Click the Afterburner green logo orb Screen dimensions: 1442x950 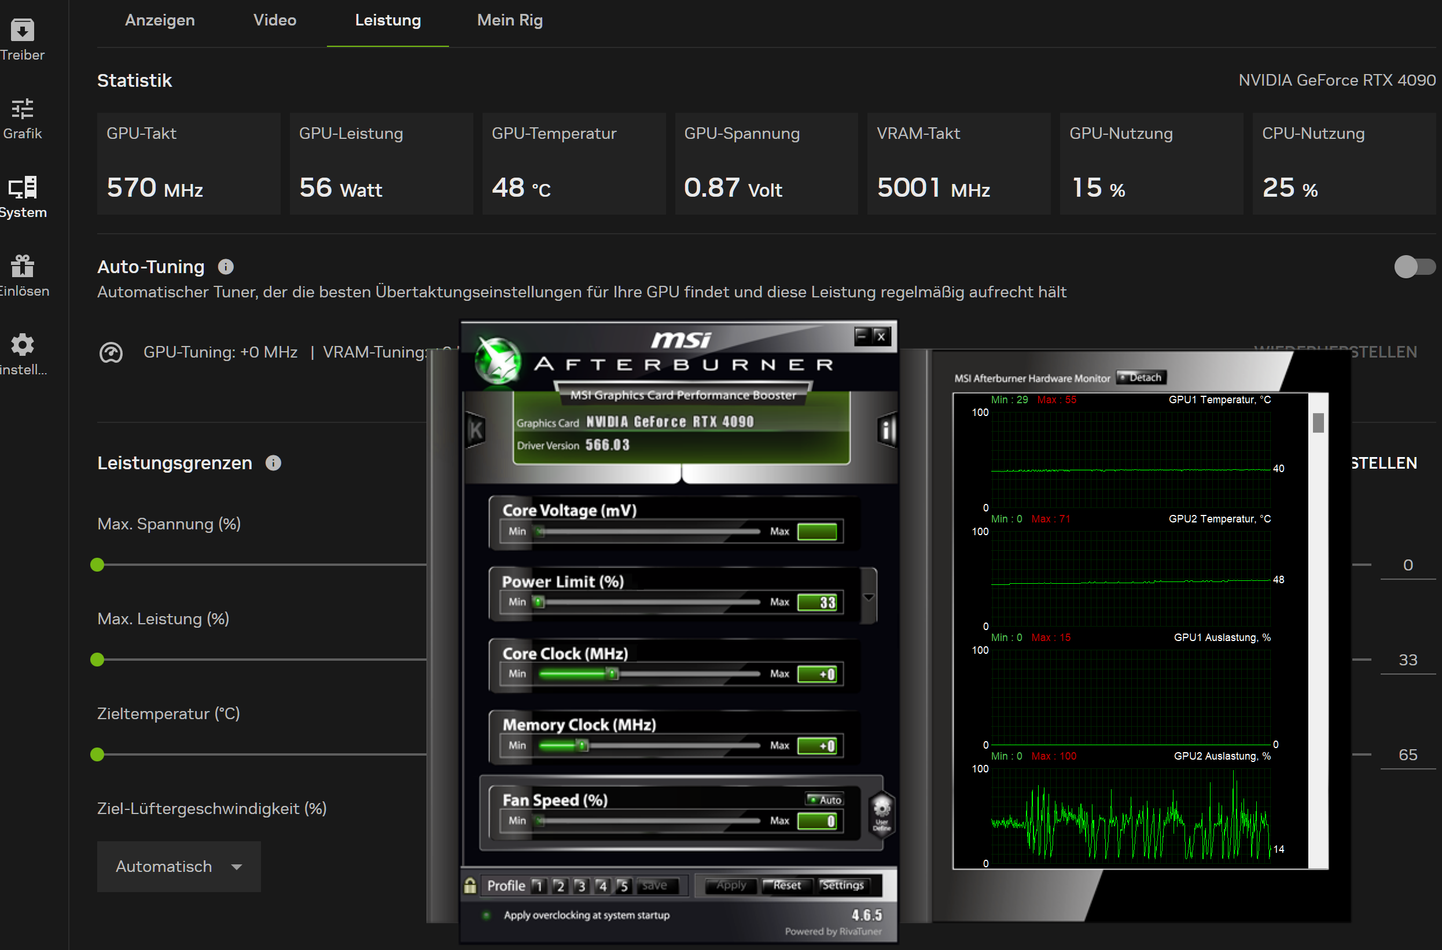pos(498,360)
